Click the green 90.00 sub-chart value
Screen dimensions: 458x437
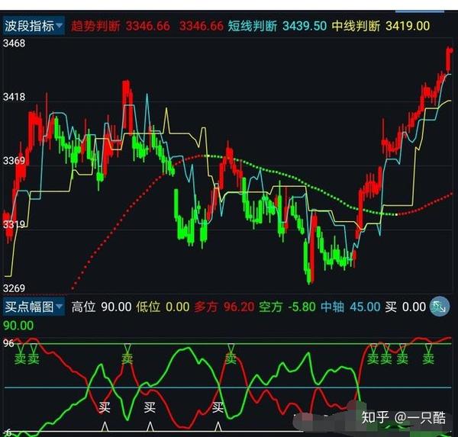(x=18, y=326)
